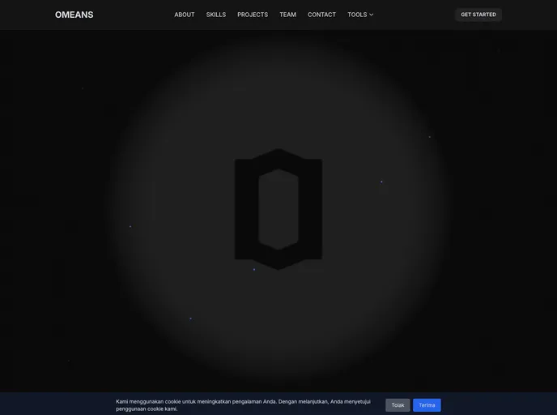
Task: Navigate to the PROJECTS section
Action: (253, 15)
